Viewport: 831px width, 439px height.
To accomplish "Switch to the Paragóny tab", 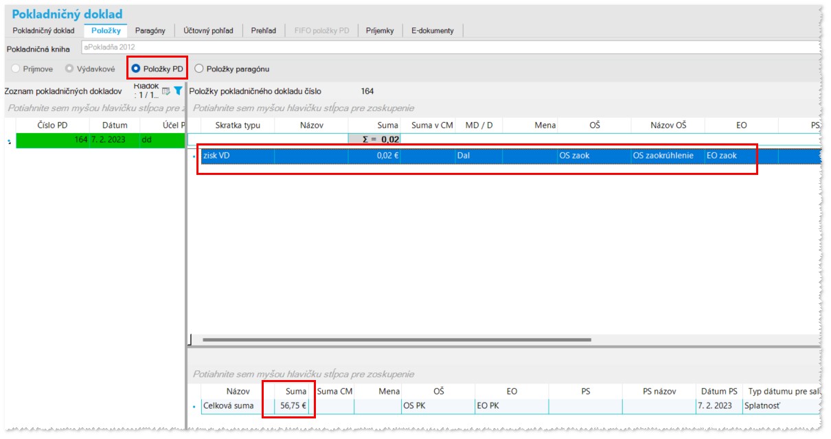I will point(150,30).
